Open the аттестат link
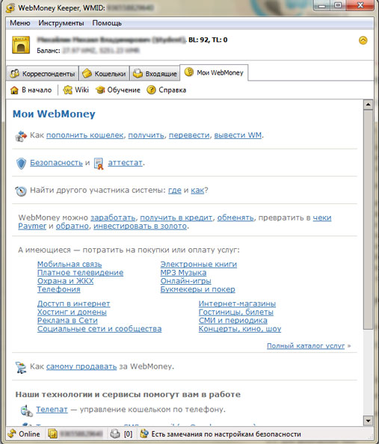This screenshot has height=444, width=379. click(125, 162)
